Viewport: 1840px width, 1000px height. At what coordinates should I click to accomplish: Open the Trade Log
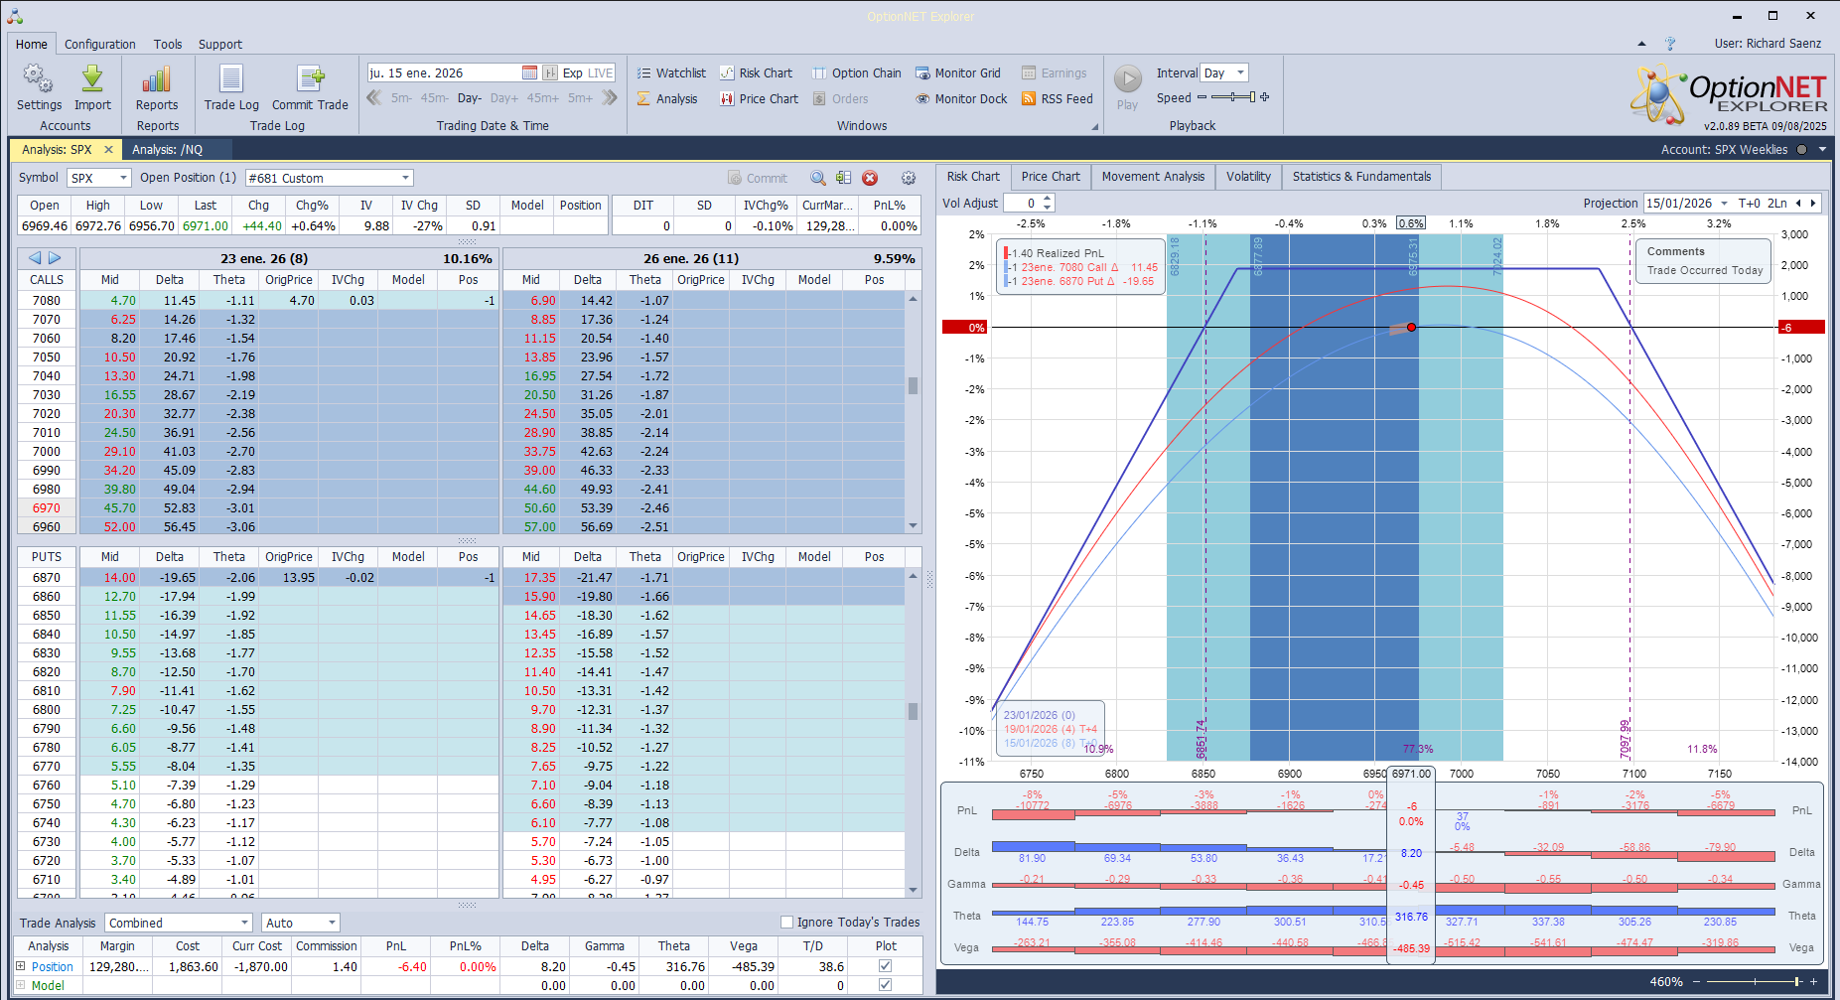(x=231, y=87)
